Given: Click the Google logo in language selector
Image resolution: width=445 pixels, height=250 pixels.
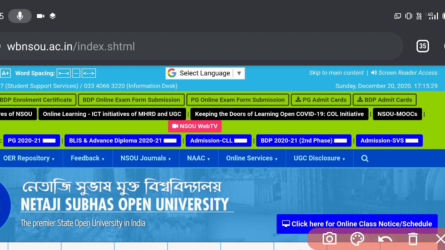Looking at the screenshot, I should click(x=172, y=73).
